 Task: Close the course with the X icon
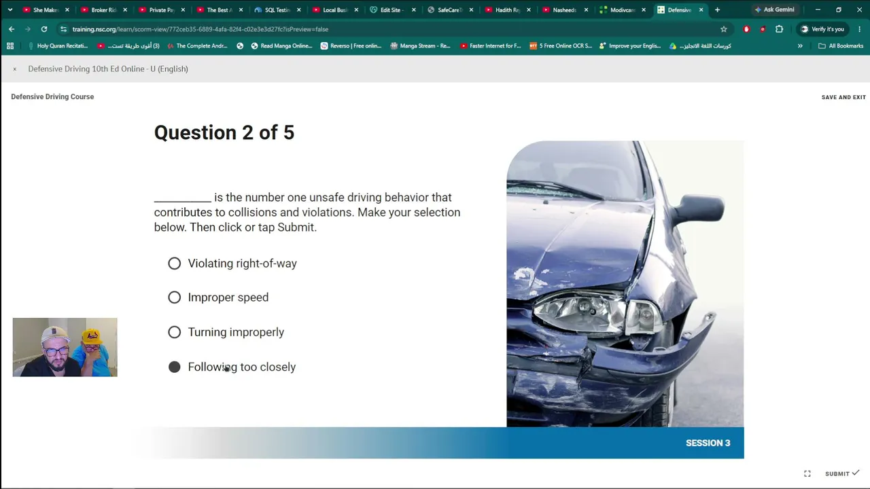point(14,69)
